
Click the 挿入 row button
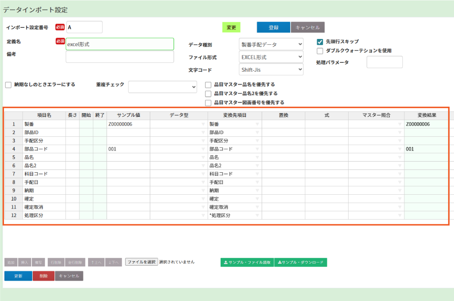[x=24, y=262]
